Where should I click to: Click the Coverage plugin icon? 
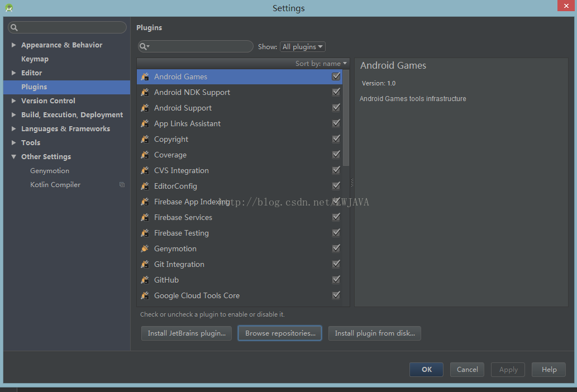click(145, 155)
